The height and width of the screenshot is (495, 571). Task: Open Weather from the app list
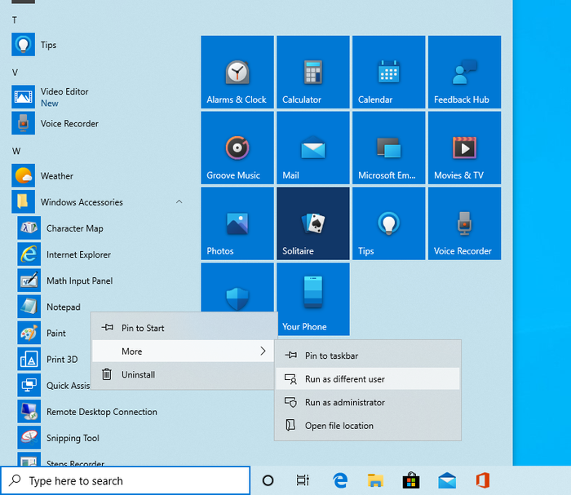click(99, 176)
